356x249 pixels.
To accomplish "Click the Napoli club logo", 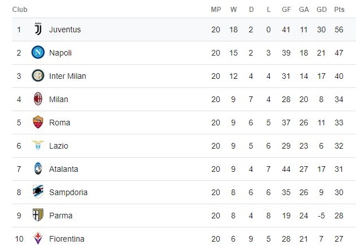I will 38,53.
